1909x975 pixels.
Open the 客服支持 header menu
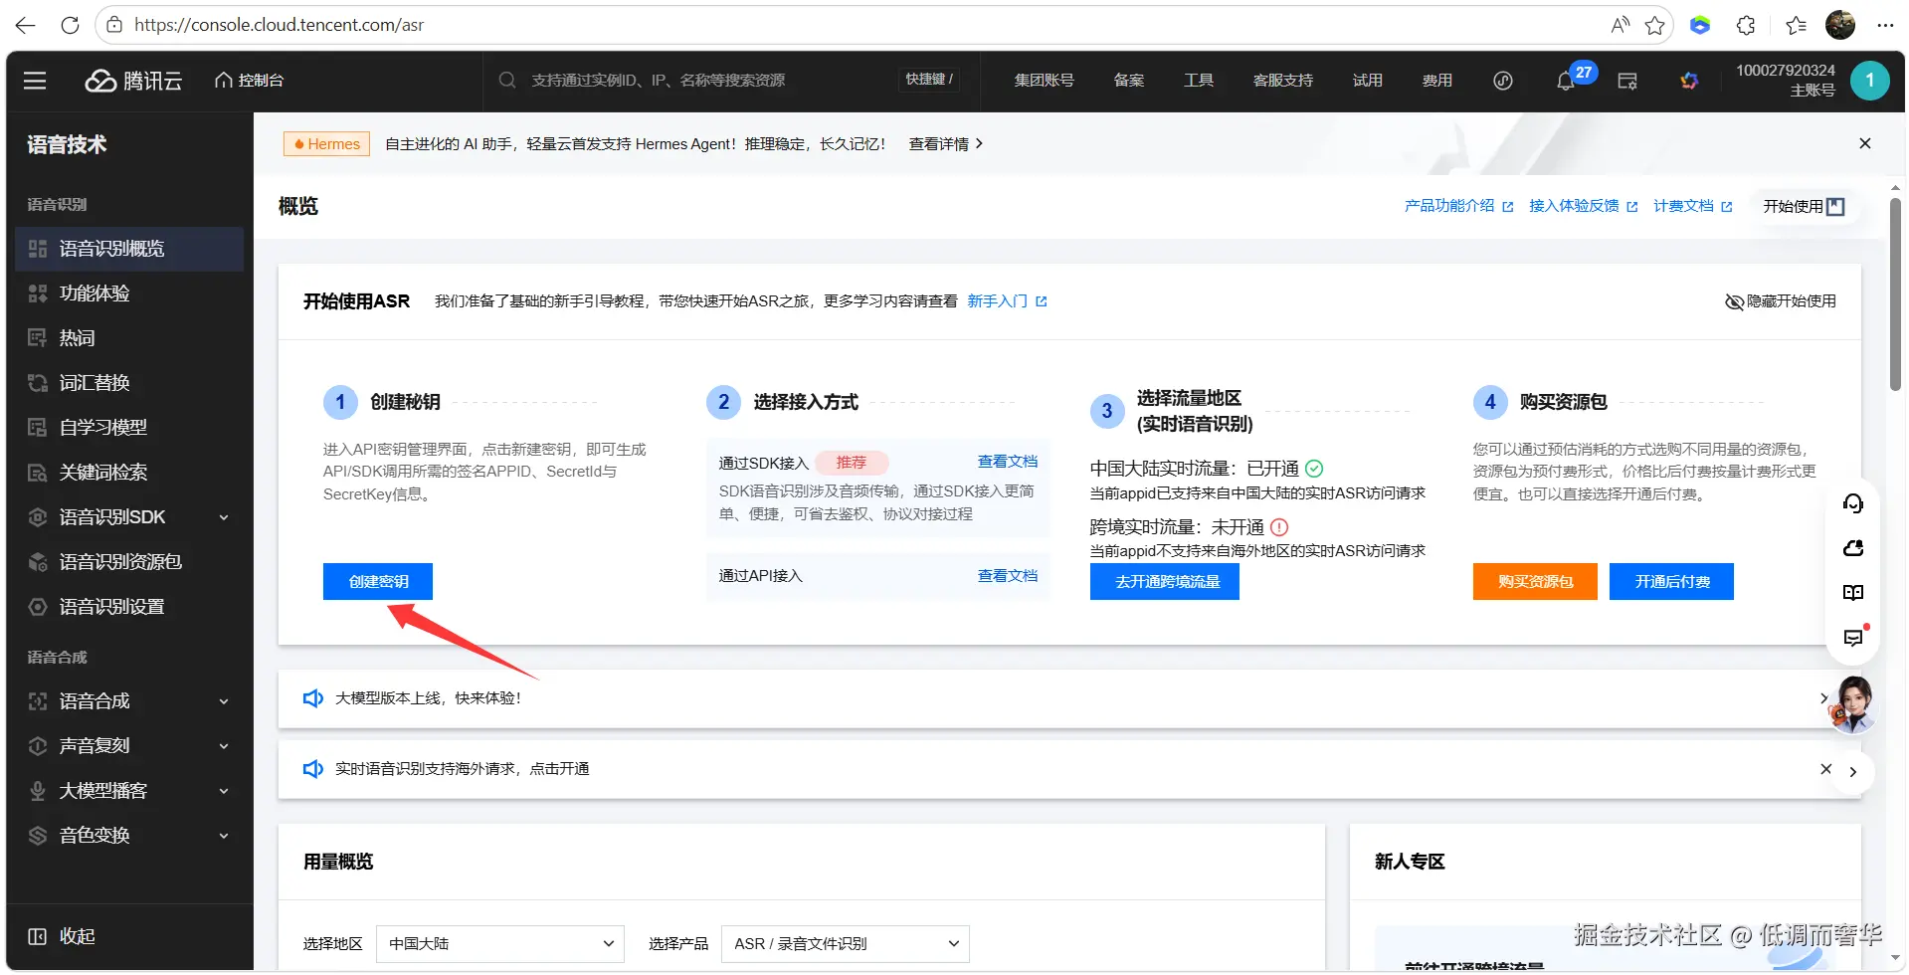[x=1282, y=81]
